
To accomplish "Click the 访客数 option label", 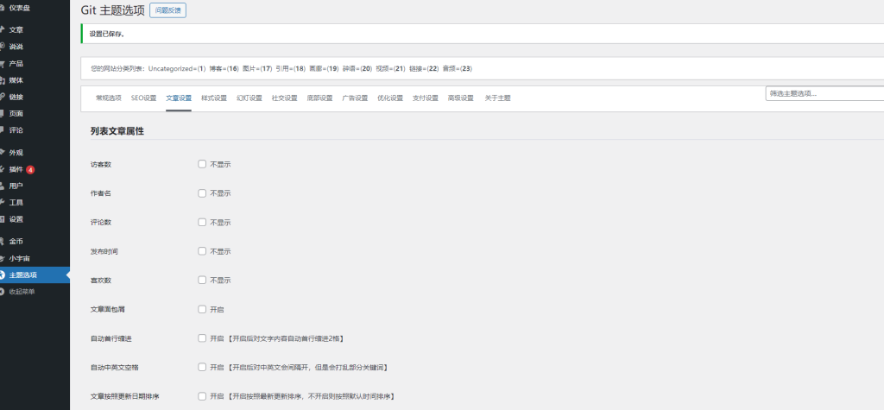I will click(101, 165).
